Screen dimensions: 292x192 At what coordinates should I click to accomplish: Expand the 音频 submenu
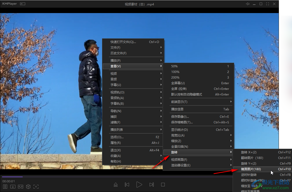click(133, 79)
